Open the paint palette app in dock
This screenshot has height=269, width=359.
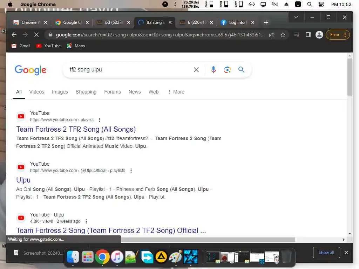tap(175, 257)
